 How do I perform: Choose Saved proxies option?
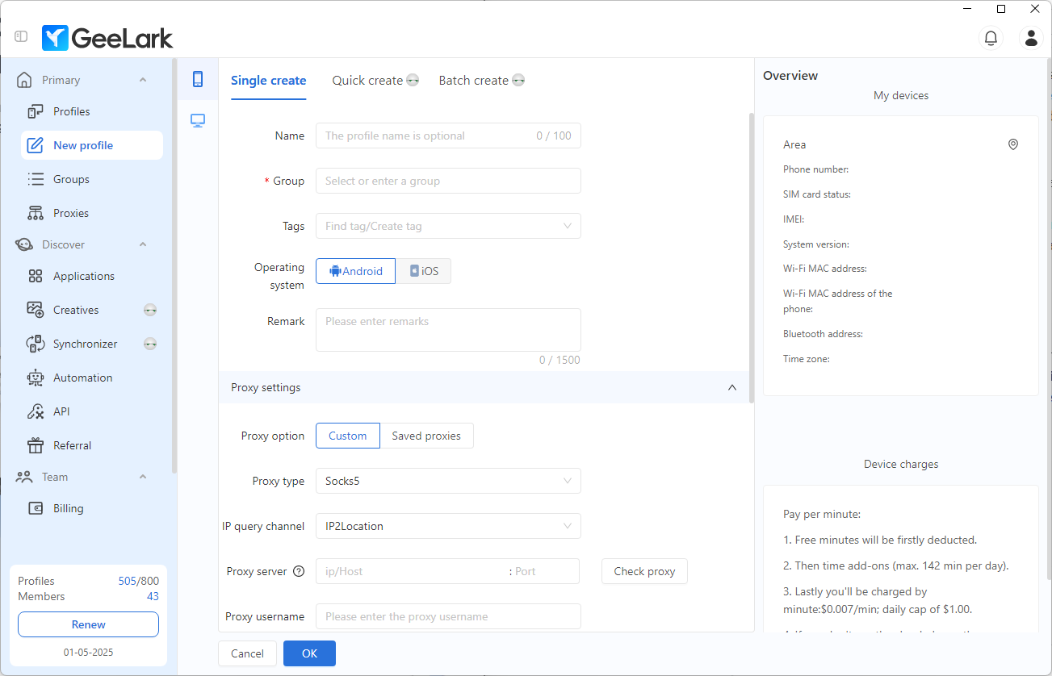coord(426,436)
